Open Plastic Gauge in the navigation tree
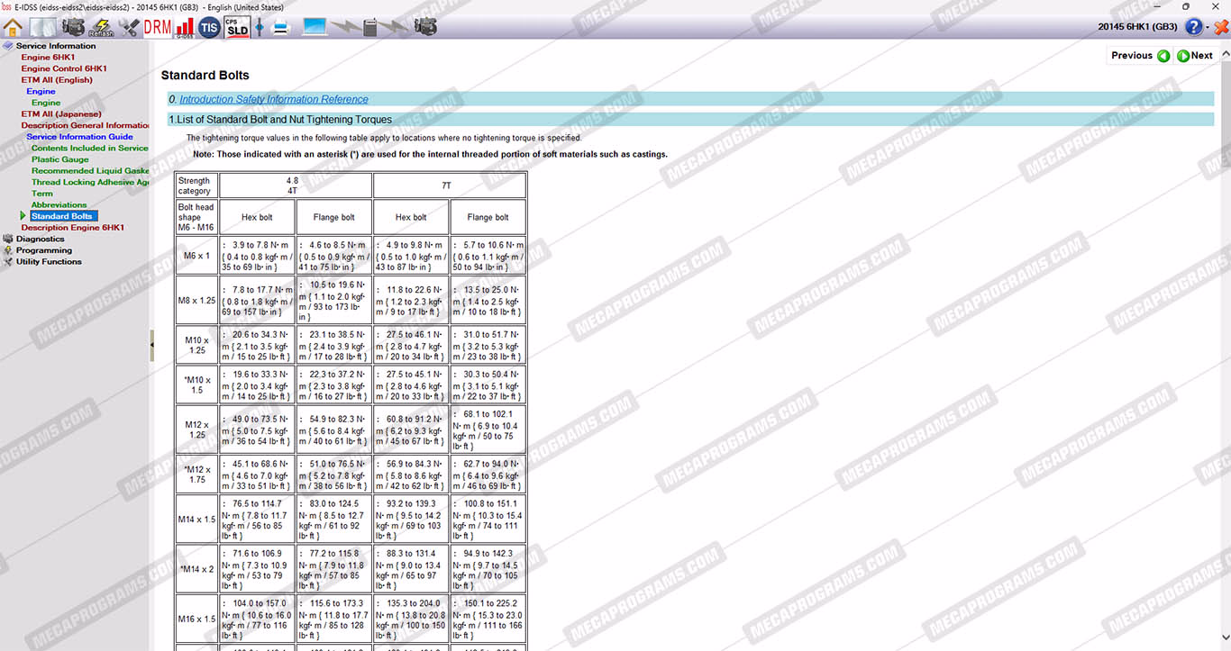The height and width of the screenshot is (651, 1231). (x=60, y=159)
